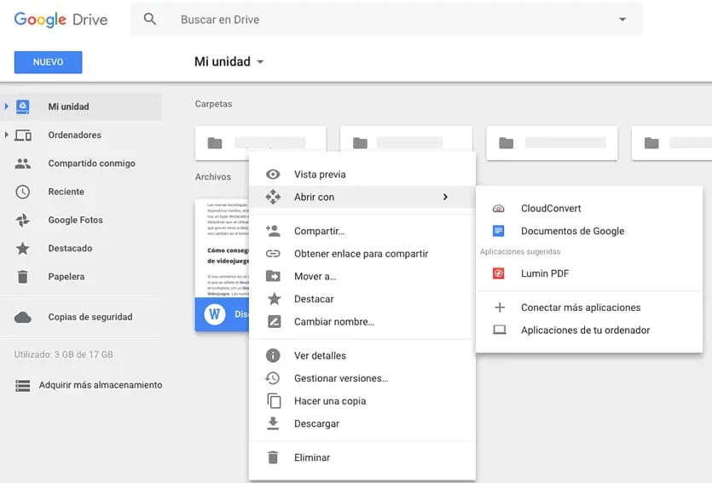712x483 pixels.
Task: Click the Ordenadores devices icon
Action: point(23,135)
